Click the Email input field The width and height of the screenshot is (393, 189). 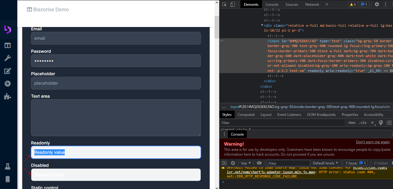(115, 38)
